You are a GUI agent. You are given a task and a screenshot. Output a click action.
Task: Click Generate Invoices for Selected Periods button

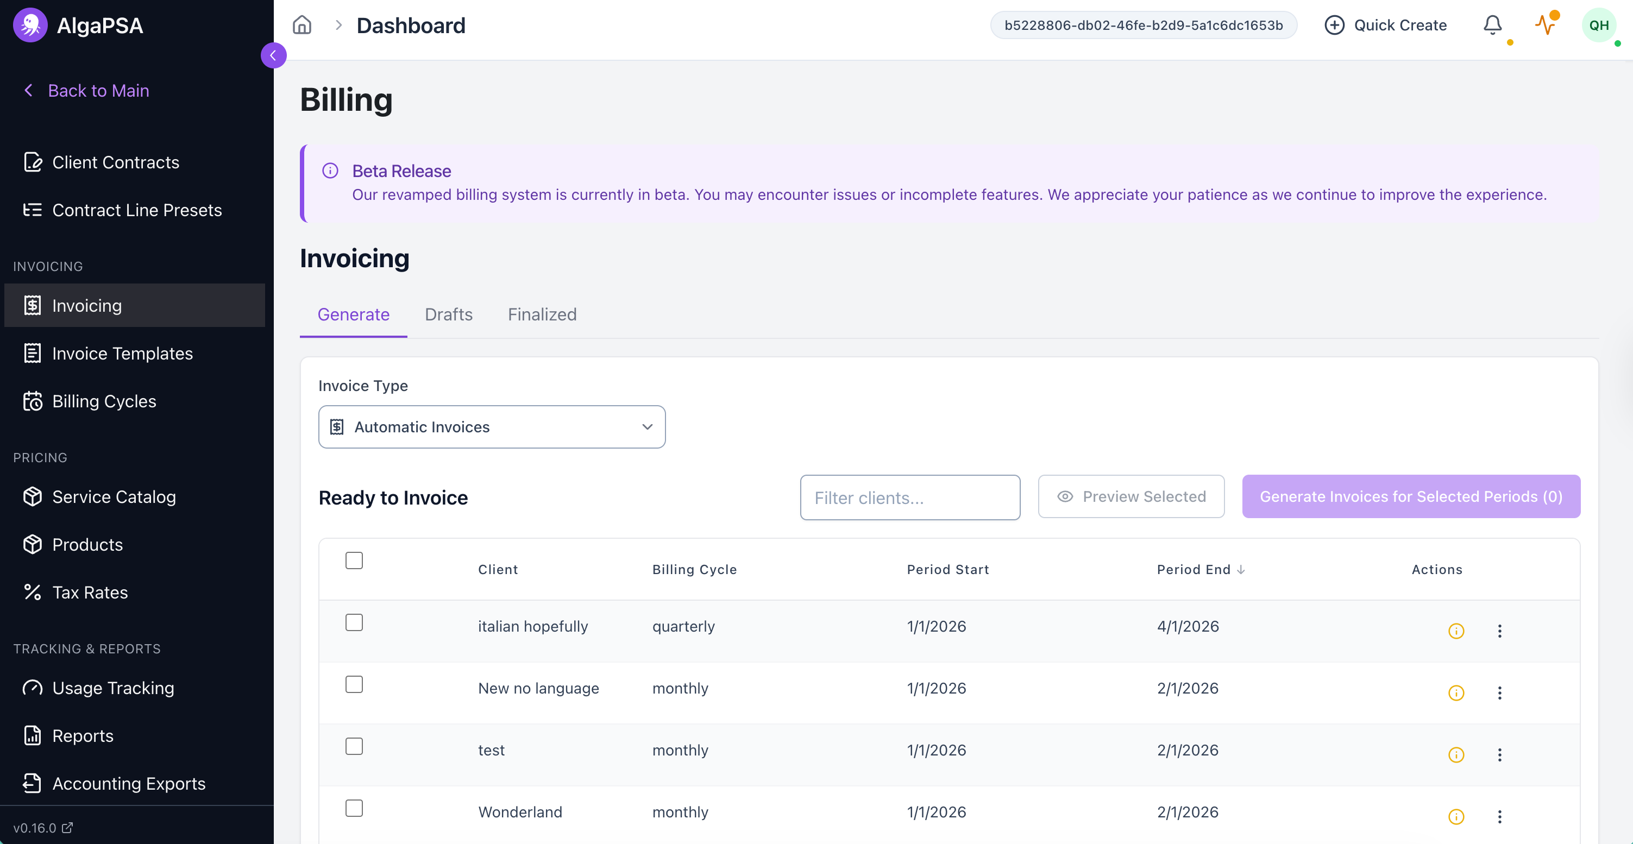tap(1410, 497)
